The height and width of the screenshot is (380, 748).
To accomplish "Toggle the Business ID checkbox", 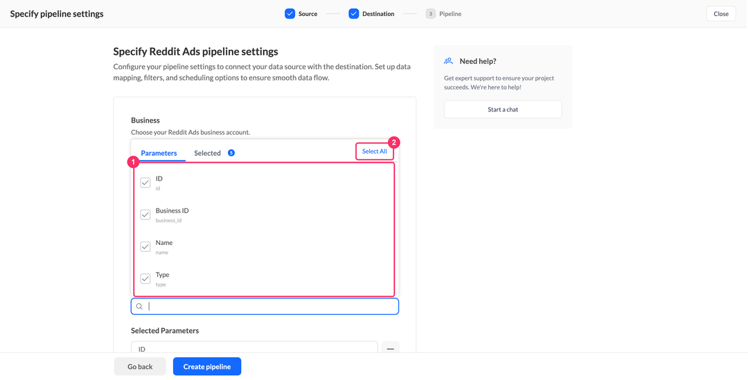I will pos(145,215).
